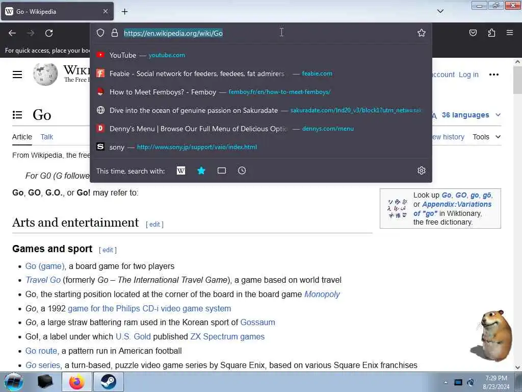Open a new tab with plus button
522x392 pixels.
tap(124, 12)
